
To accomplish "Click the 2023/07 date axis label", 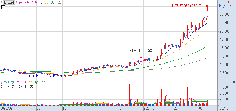I will click(6, 108).
